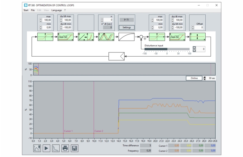243x157 pixels.
Task: Open the Language menu
Action: pyautogui.click(x=57, y=10)
